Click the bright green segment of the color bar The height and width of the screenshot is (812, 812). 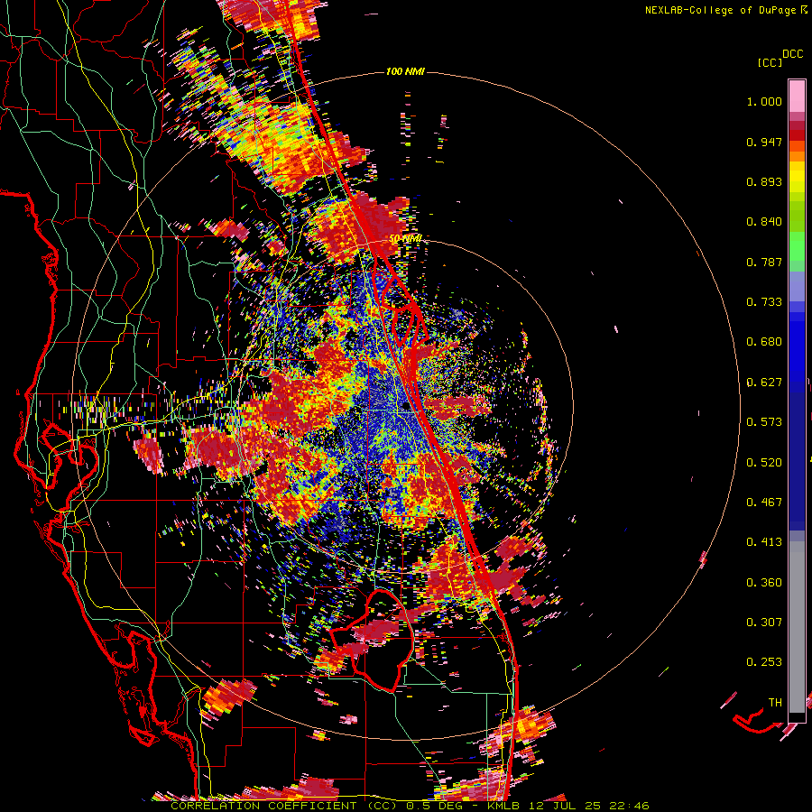[x=797, y=246]
